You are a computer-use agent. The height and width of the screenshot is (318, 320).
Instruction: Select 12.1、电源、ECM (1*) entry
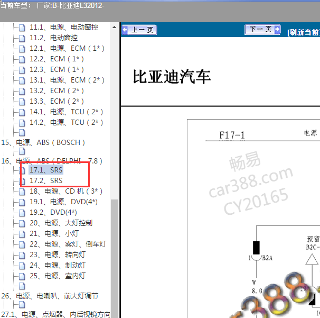(67, 49)
